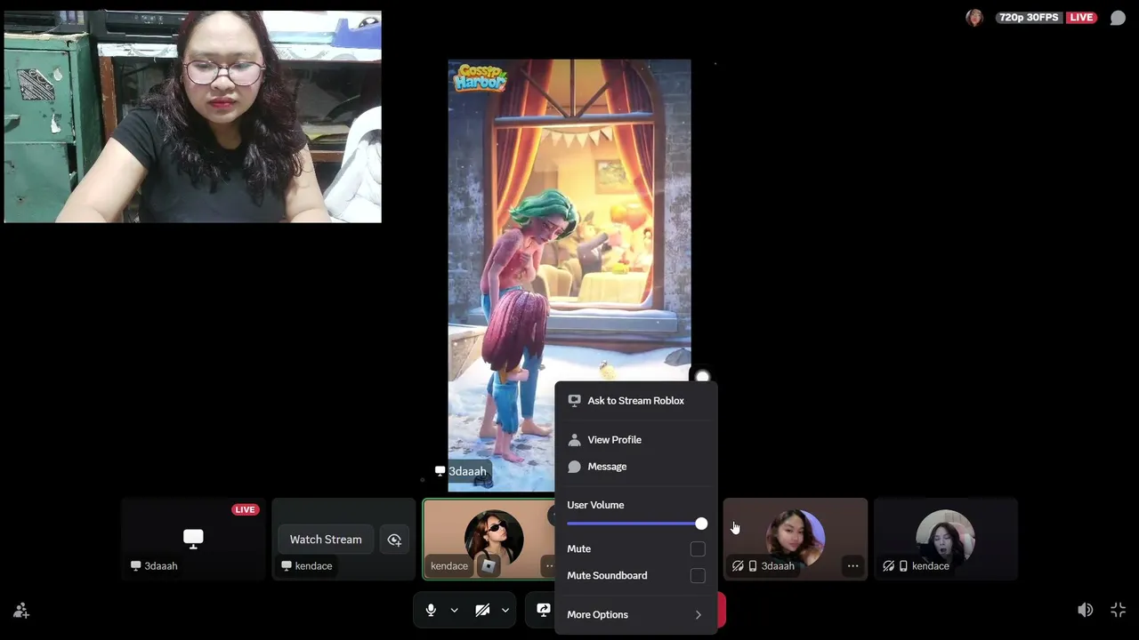Select the rightmost kendace avatar tile
This screenshot has width=1139, height=640.
click(946, 540)
